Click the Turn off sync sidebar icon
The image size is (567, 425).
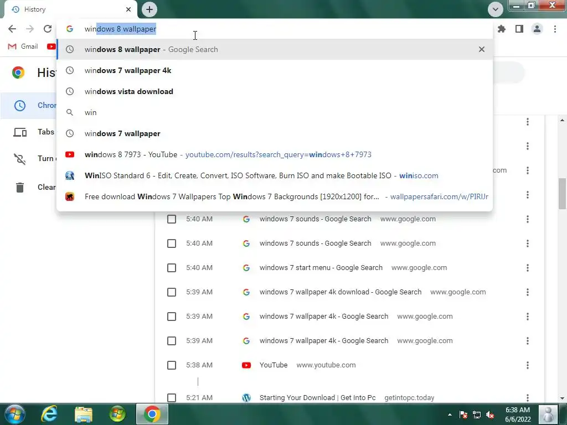(x=19, y=159)
